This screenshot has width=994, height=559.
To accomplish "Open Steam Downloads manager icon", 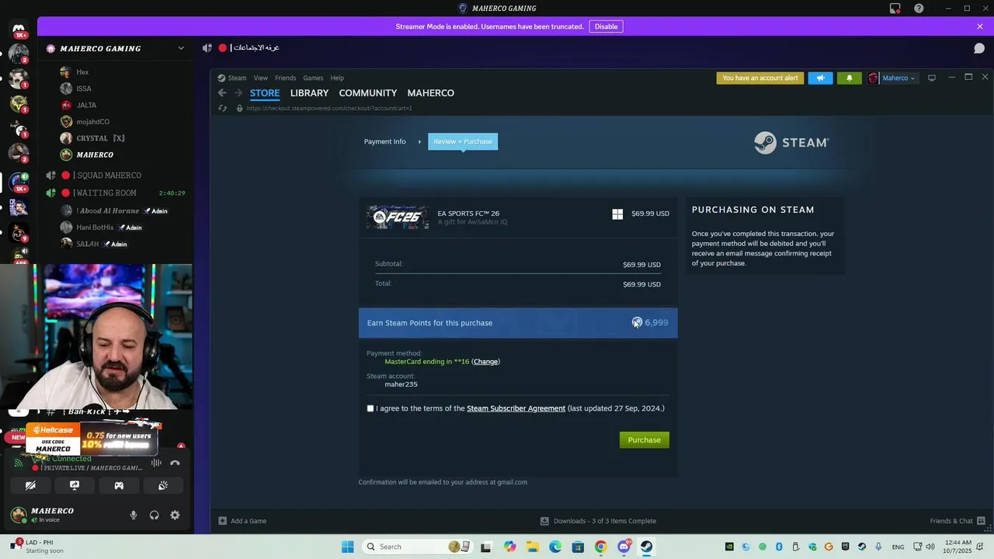I will point(544,521).
